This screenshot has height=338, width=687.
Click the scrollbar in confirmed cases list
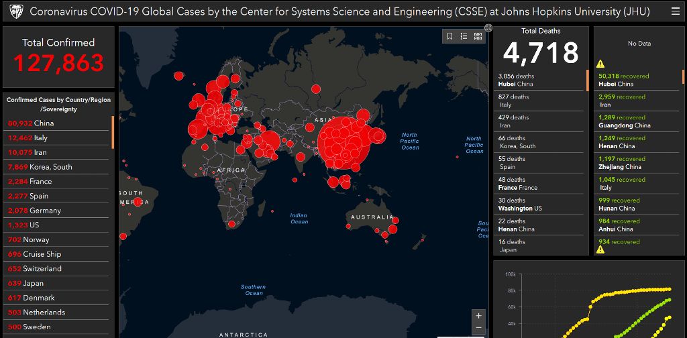pyautogui.click(x=113, y=131)
